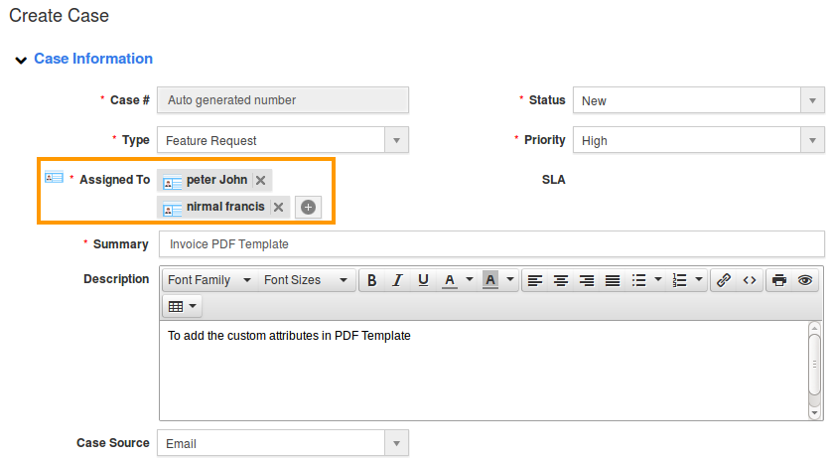Open the Font Family dropdown
This screenshot has width=833, height=461.
[x=208, y=280]
